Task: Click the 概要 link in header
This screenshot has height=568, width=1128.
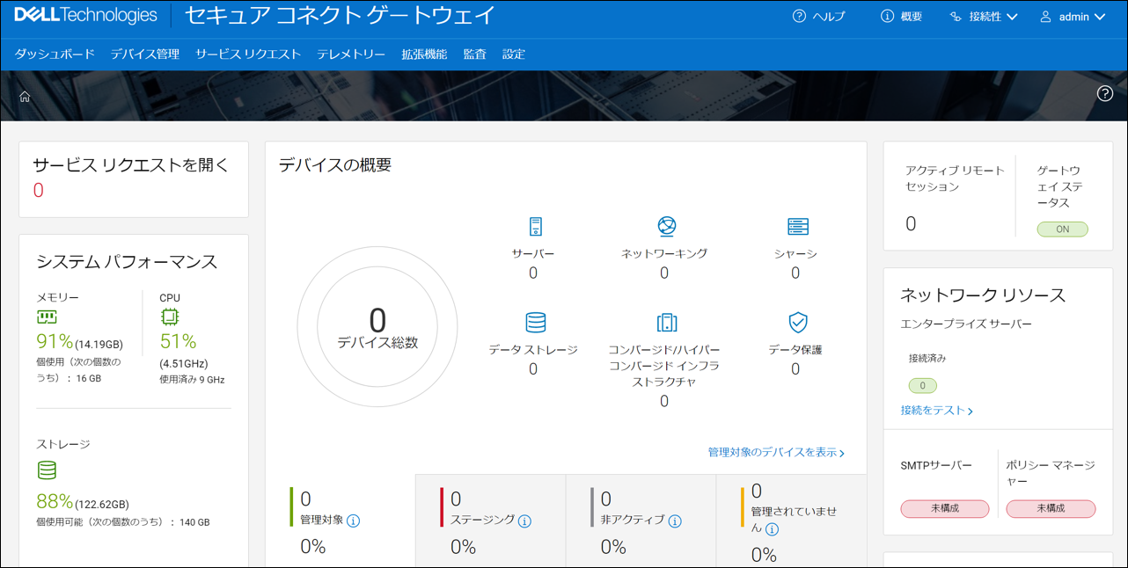Action: [912, 17]
